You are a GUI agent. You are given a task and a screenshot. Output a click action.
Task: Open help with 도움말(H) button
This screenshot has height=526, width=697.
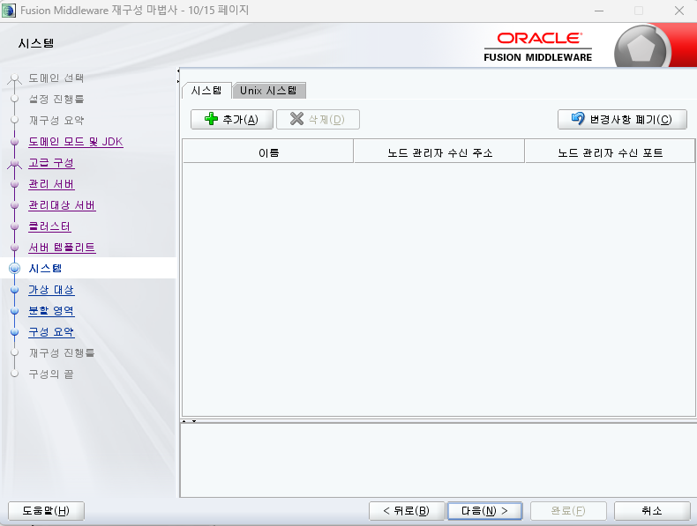(x=46, y=511)
